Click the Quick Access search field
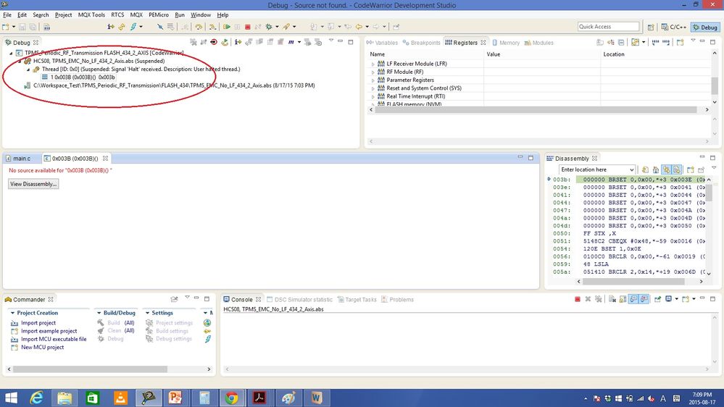724x407 pixels. coord(609,27)
